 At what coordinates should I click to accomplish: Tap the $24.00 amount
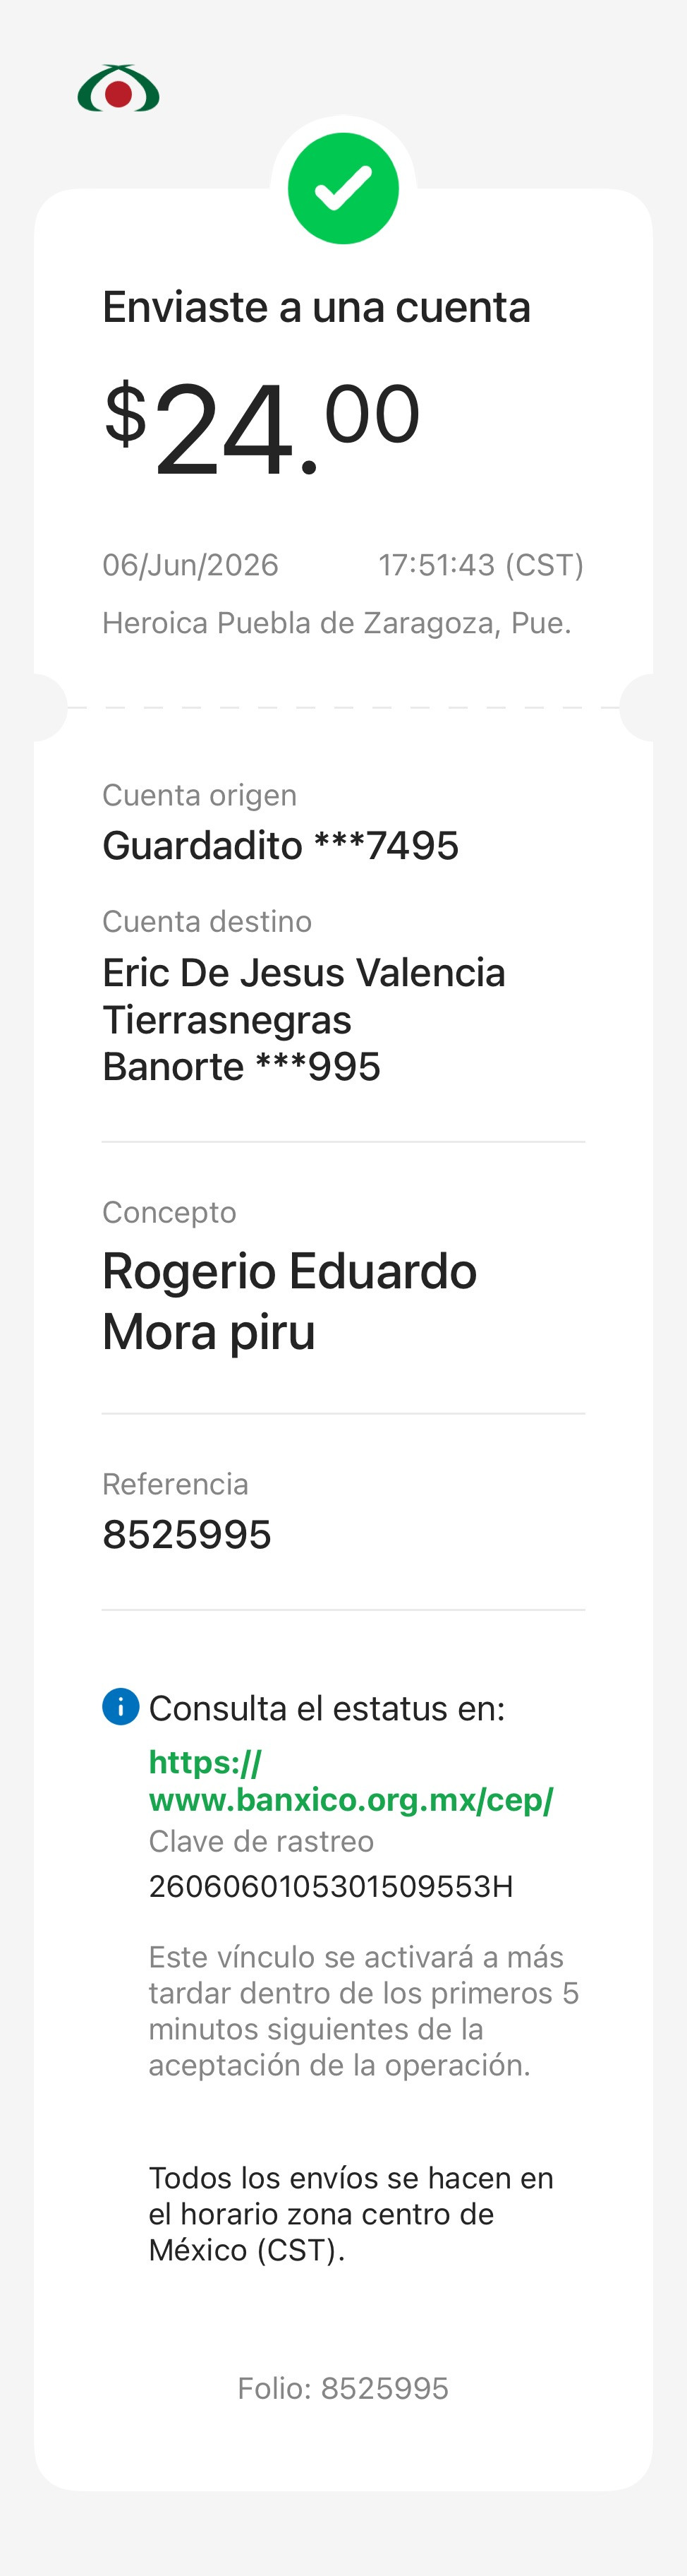[x=262, y=428]
